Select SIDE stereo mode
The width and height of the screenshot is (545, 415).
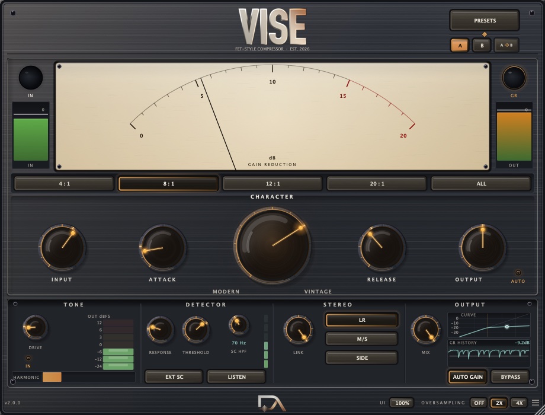pyautogui.click(x=362, y=357)
